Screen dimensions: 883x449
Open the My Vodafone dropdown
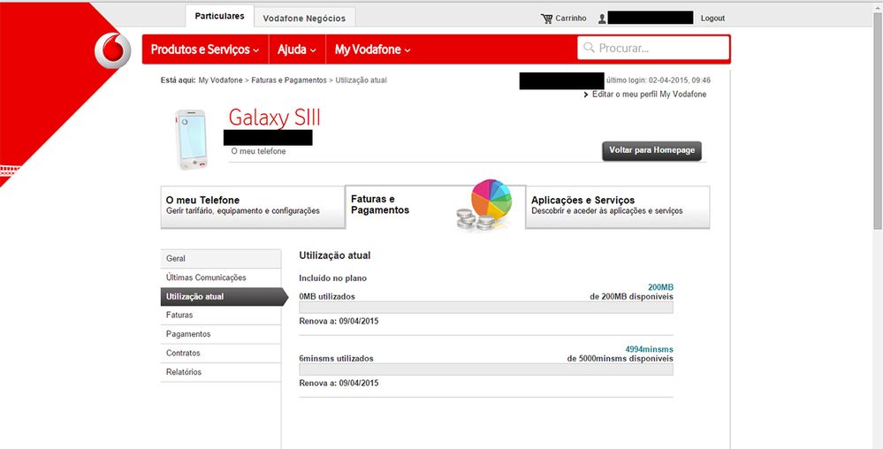(x=372, y=49)
